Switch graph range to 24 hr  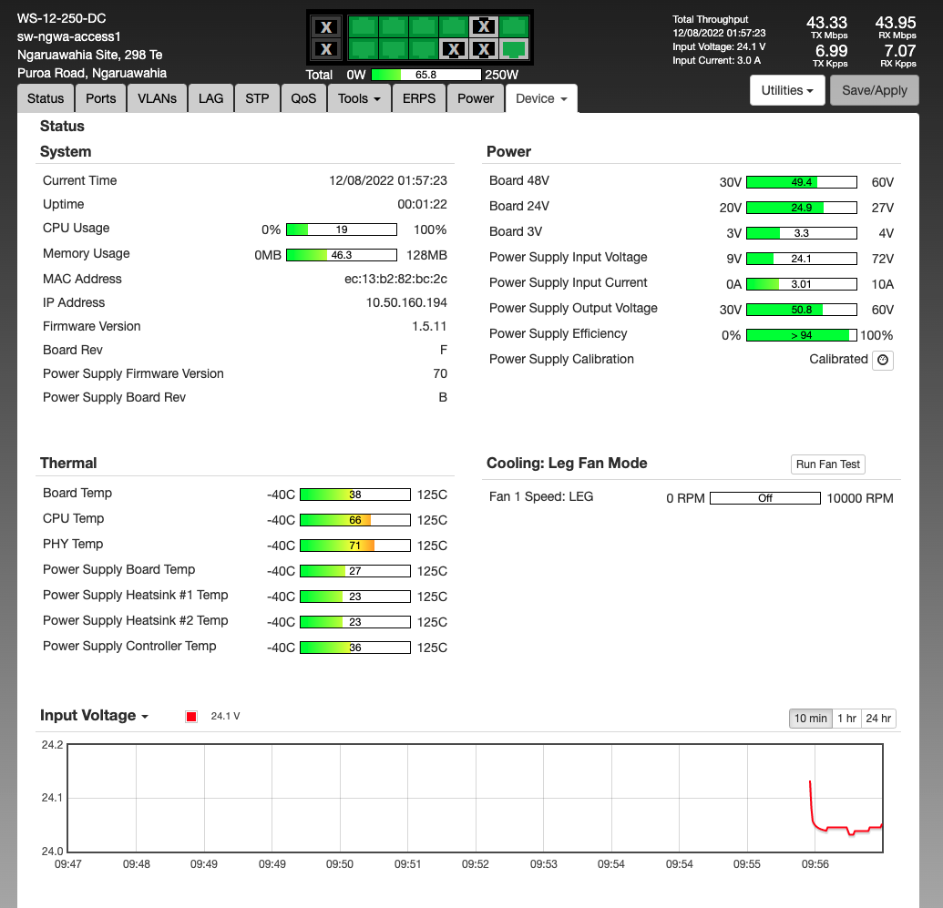(x=878, y=719)
